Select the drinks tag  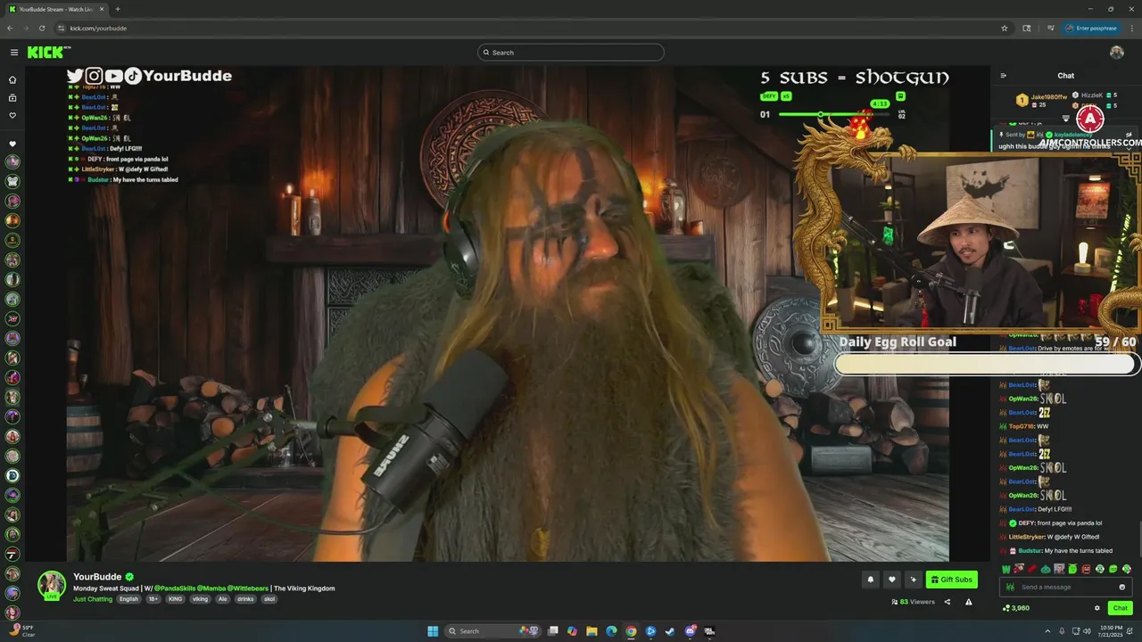pyautogui.click(x=246, y=599)
